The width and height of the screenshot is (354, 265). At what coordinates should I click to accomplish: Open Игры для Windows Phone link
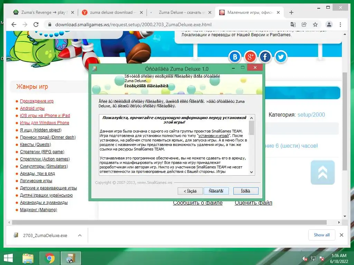(45, 122)
